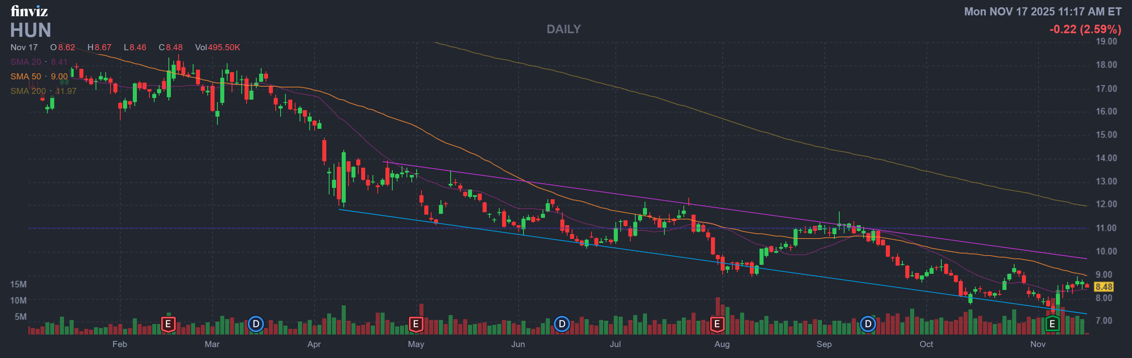
Task: Click the high price H 8.67
Action: pyautogui.click(x=99, y=47)
